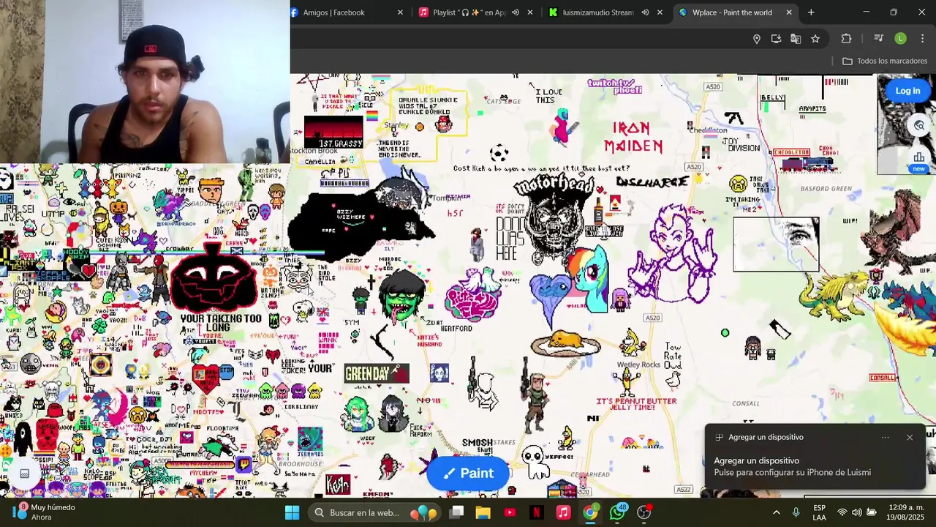Click the CONSALL map label

(x=746, y=403)
